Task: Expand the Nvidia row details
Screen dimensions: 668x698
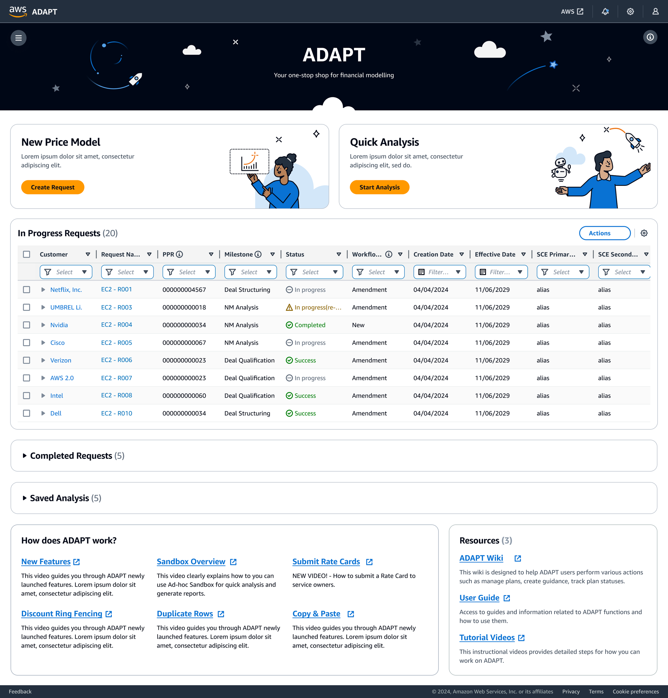Action: 43,325
